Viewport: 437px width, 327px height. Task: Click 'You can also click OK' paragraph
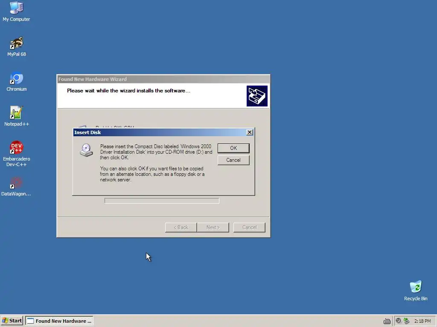(152, 174)
